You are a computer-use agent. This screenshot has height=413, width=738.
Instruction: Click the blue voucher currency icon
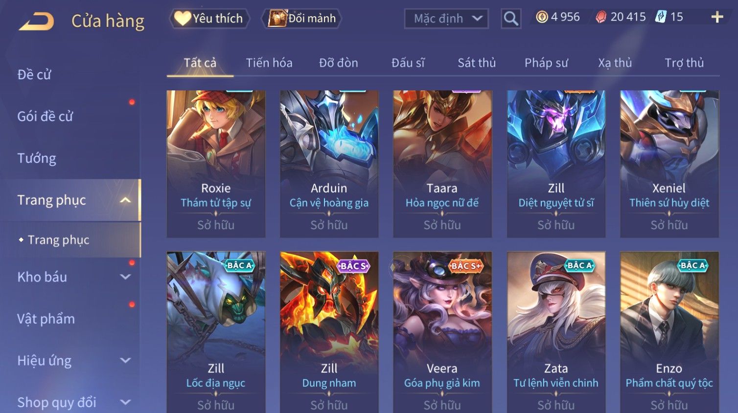point(661,17)
